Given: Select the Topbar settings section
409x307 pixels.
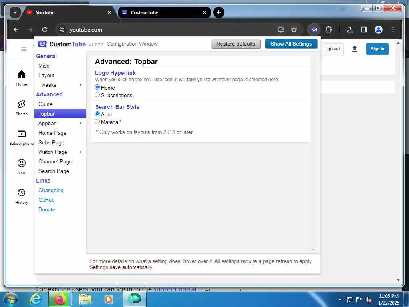Looking at the screenshot, I should tap(60, 114).
